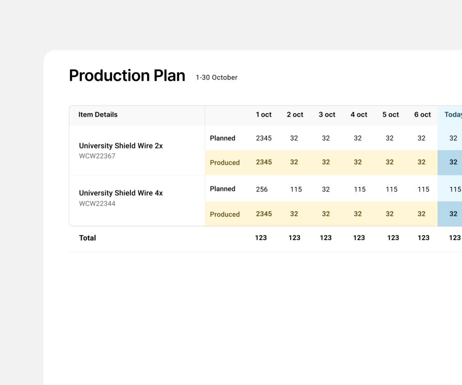Image resolution: width=462 pixels, height=385 pixels.
Task: Select the 1-30 October date range
Action: (x=217, y=78)
